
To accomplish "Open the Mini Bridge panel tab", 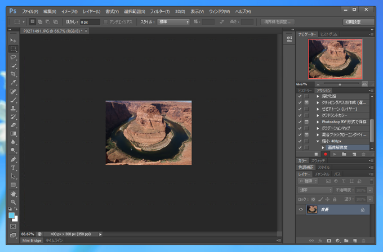I will [32, 241].
